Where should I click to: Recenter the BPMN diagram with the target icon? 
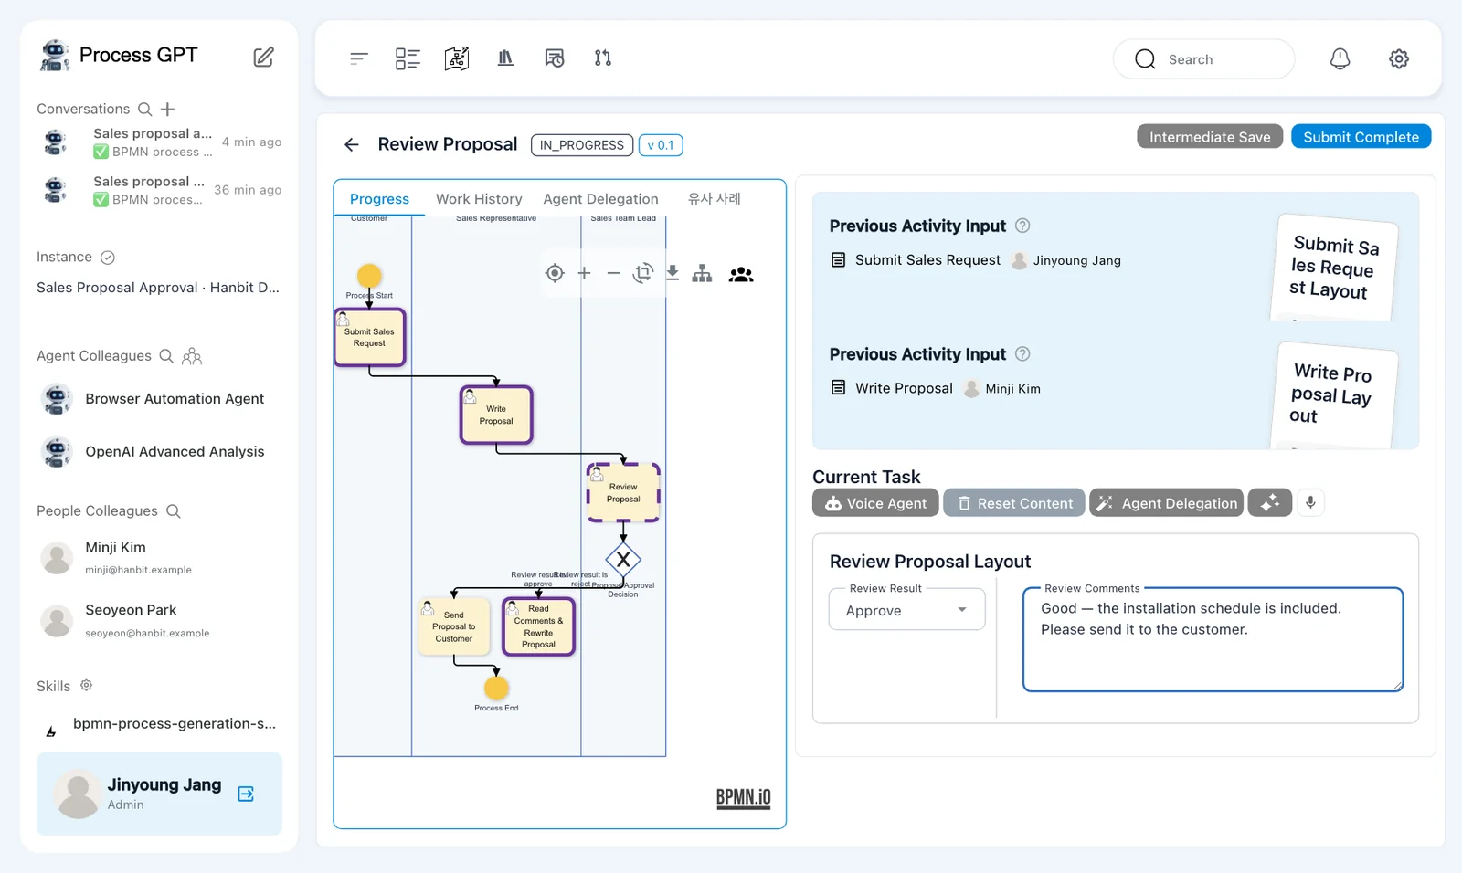[555, 273]
